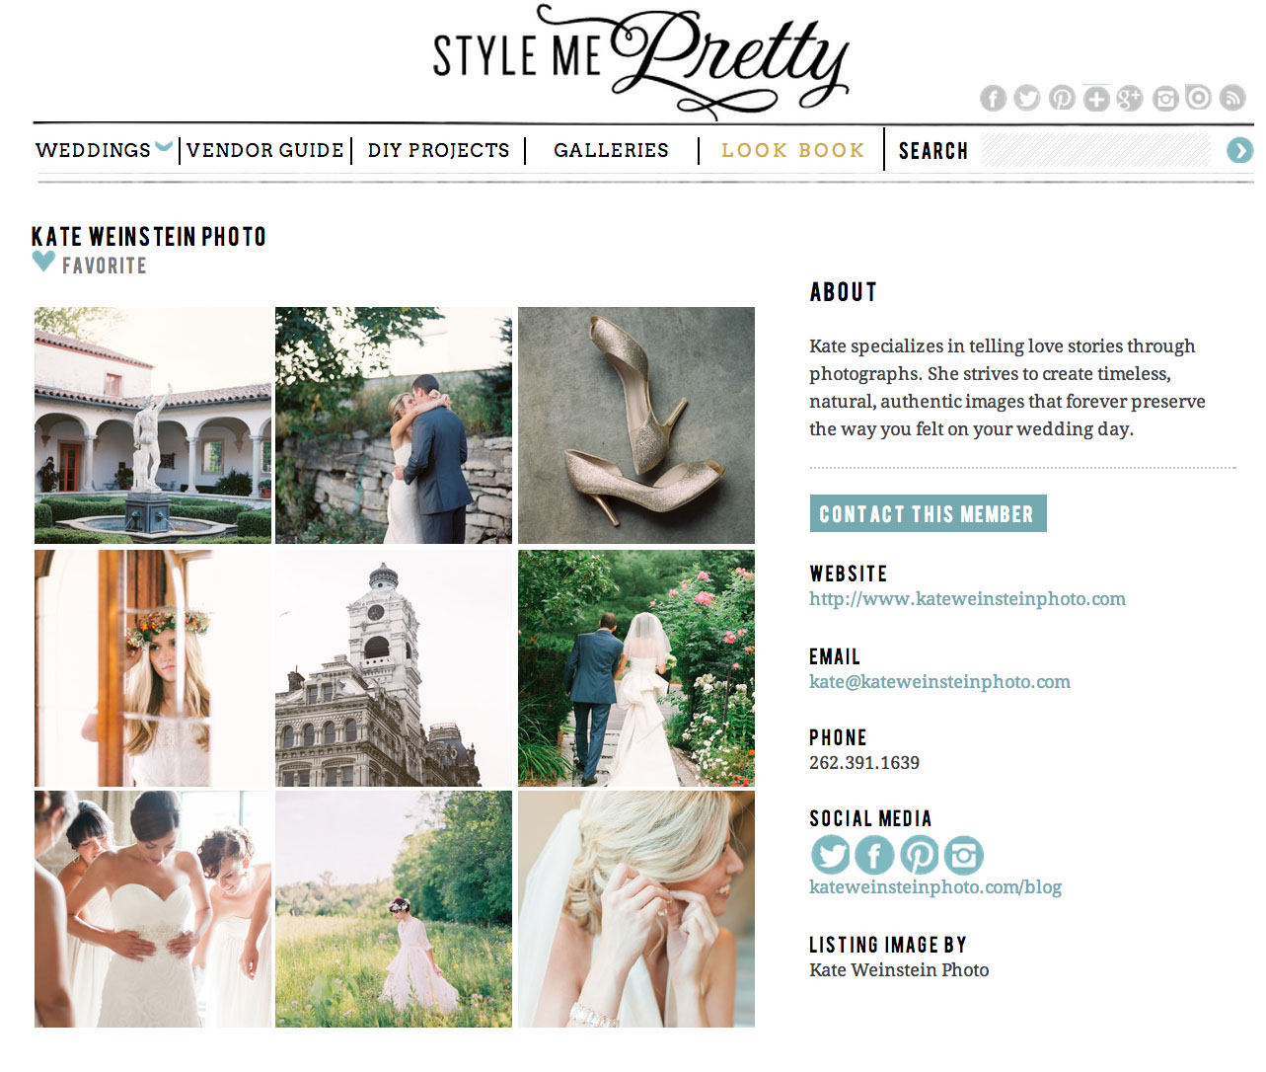Open Kate's Twitter under Social Media

(x=831, y=855)
